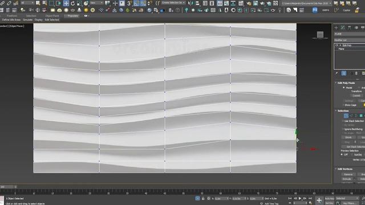This screenshot has height=205, width=365.
Task: Open the Hierarchy tab in command panel
Action: [350, 28]
